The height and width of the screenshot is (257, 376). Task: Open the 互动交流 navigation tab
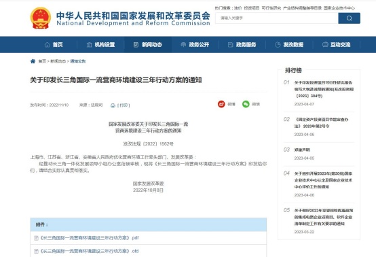336,45
